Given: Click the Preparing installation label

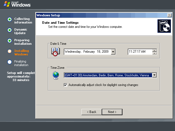Looking at the screenshot, I should point(23,42).
